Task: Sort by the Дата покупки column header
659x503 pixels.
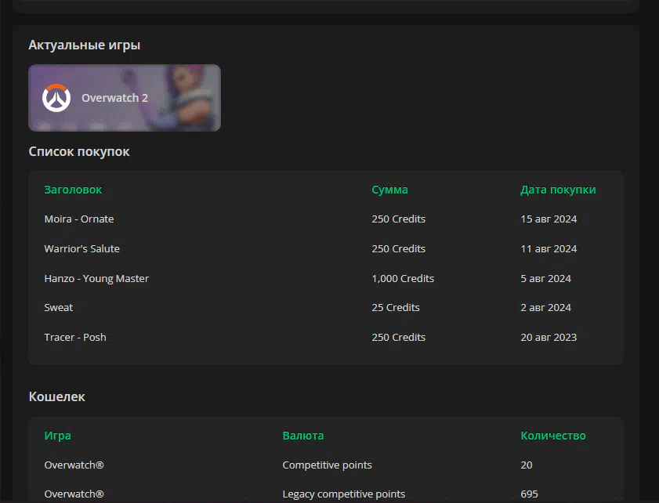Action: (558, 190)
